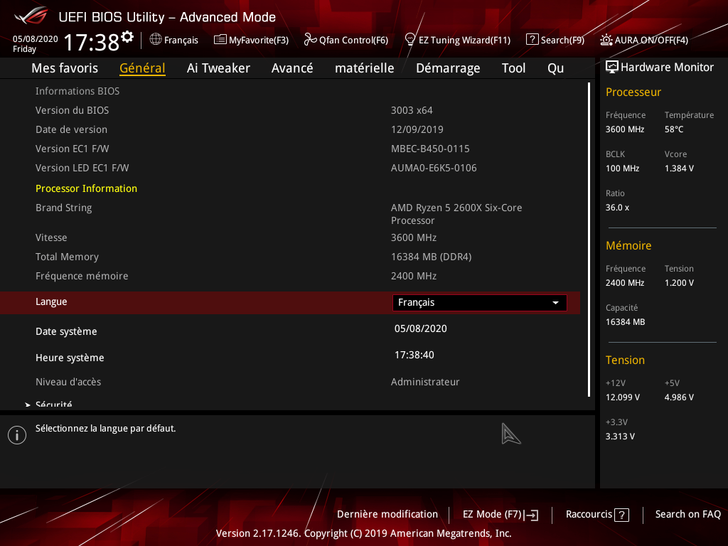The image size is (728, 546).
Task: Click AUMA0-E6K5-0106 LED firmware value
Action: pyautogui.click(x=434, y=168)
